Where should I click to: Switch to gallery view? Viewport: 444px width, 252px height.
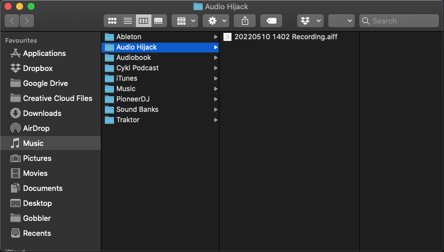pyautogui.click(x=159, y=21)
